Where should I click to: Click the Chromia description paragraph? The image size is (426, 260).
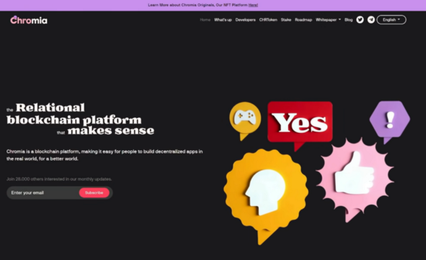click(105, 155)
